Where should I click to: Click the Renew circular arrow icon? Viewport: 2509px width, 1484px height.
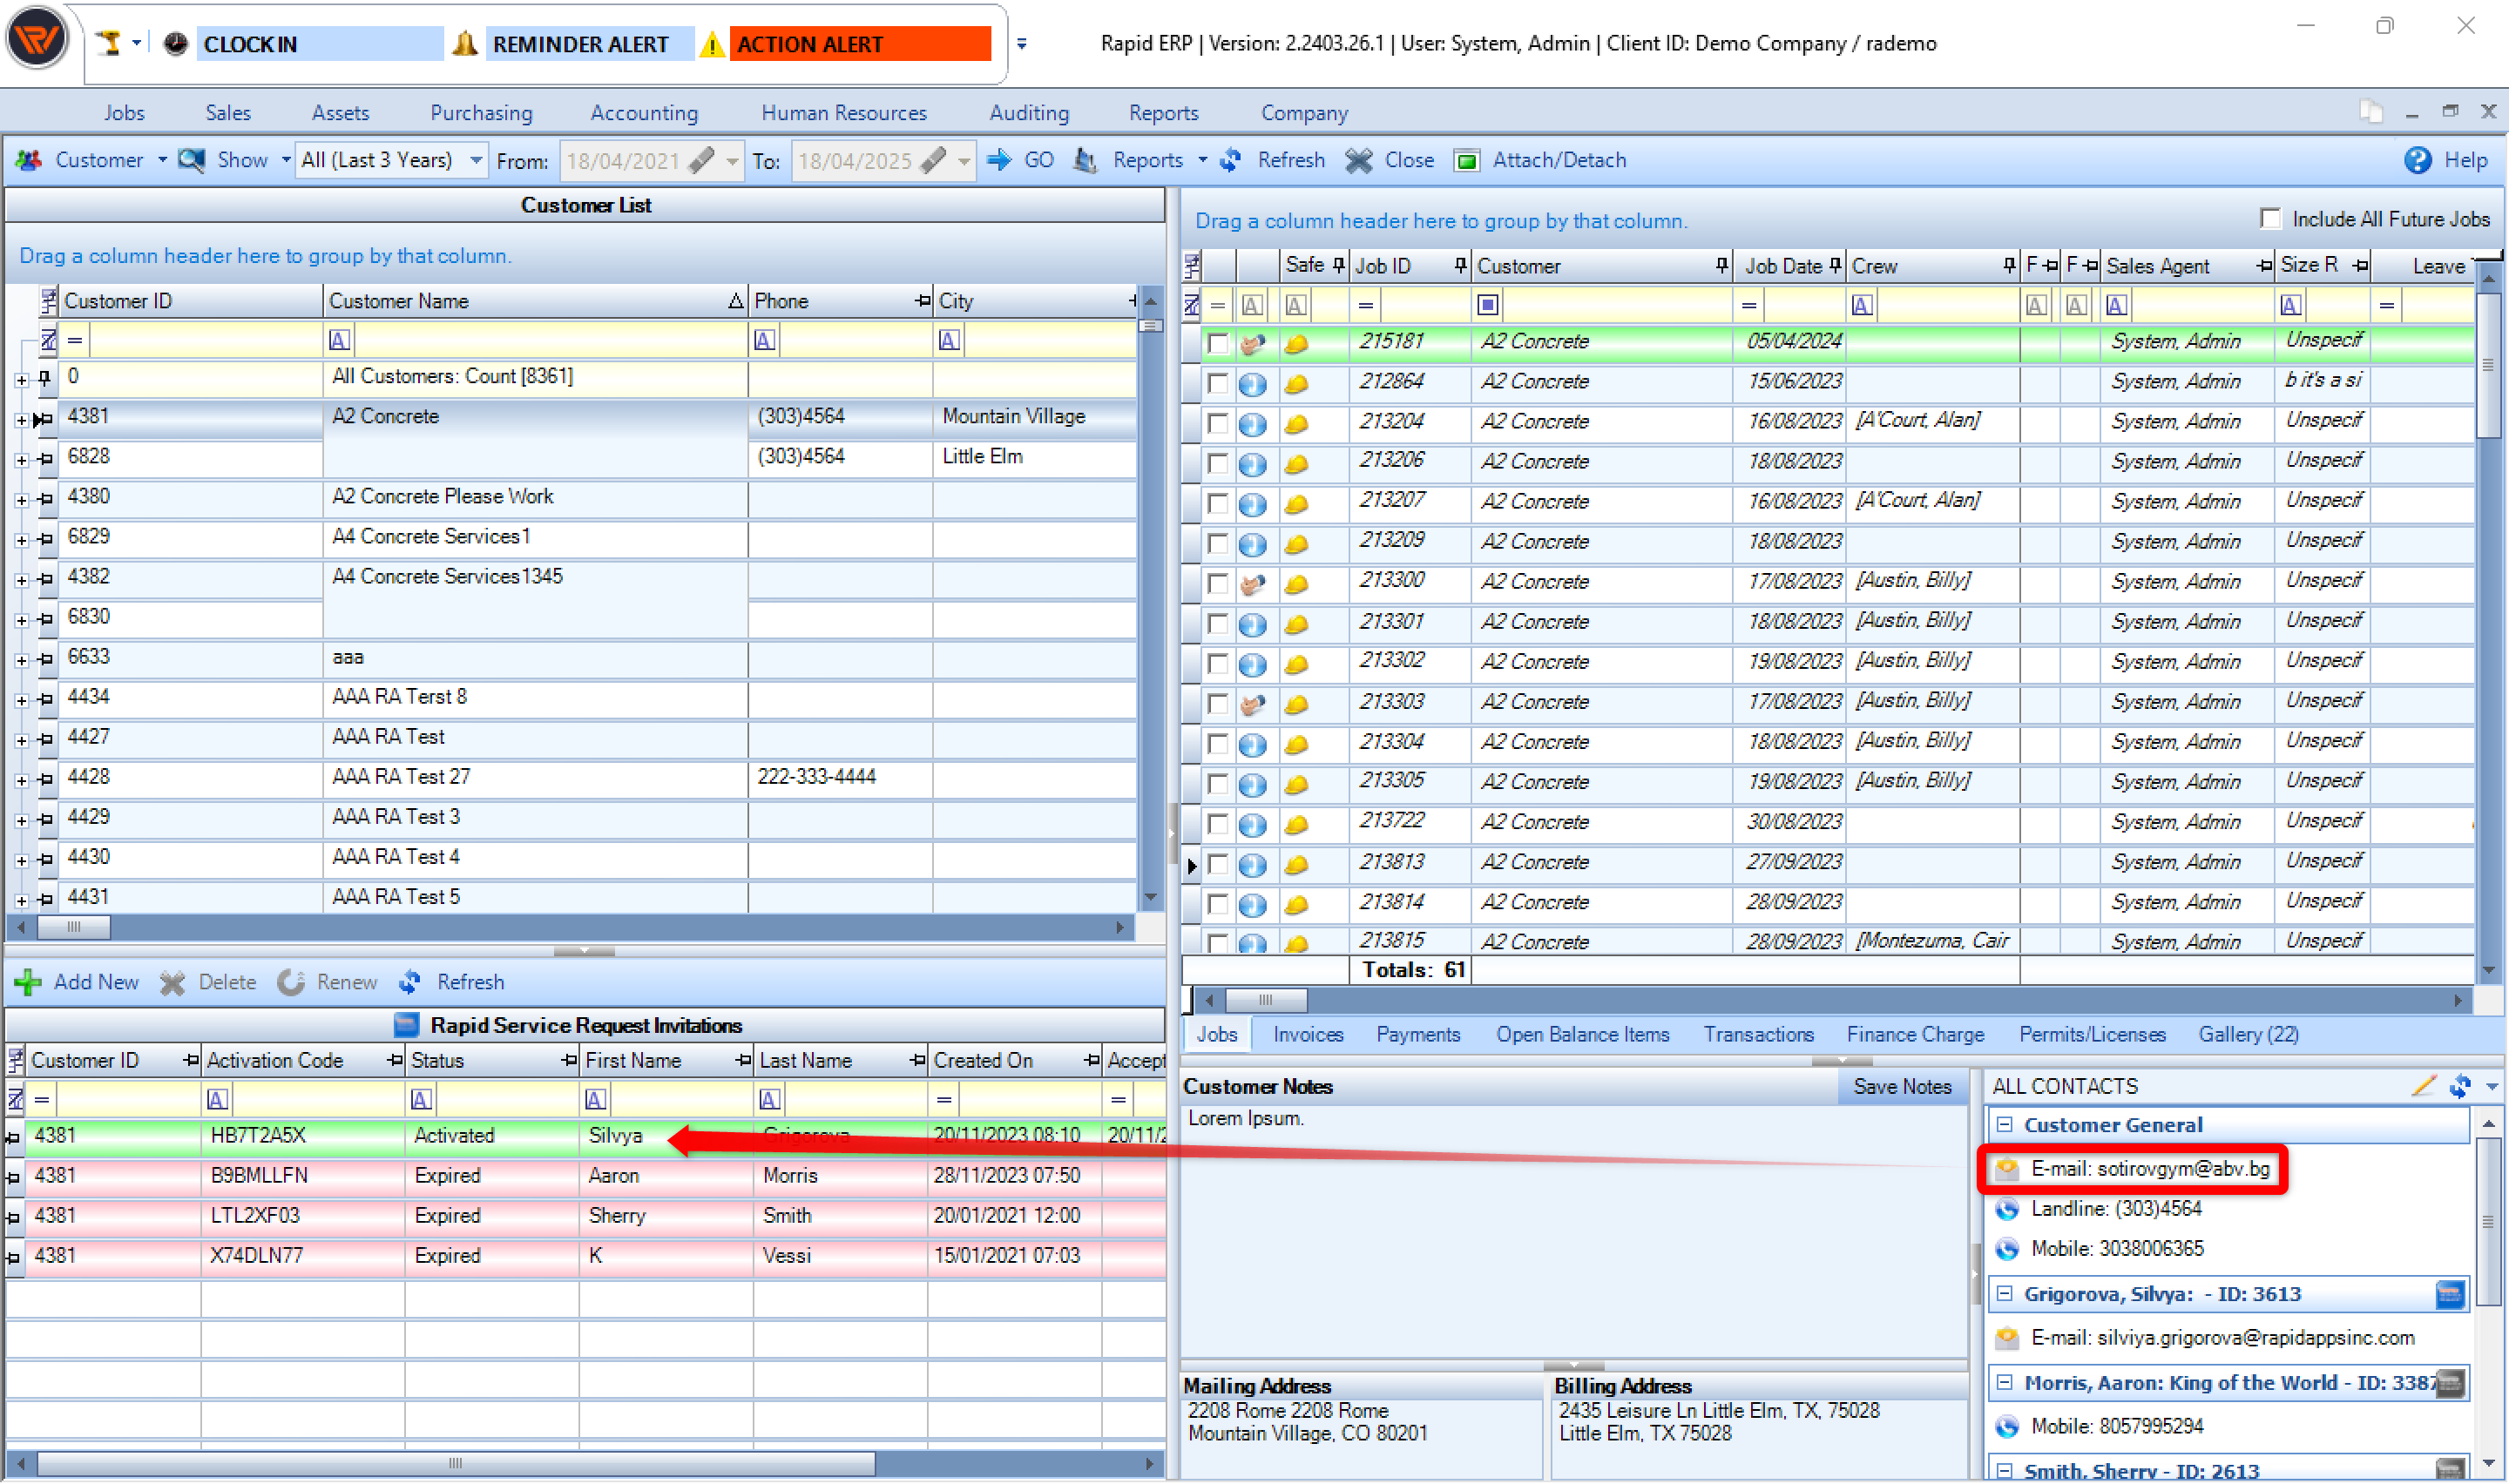(291, 982)
